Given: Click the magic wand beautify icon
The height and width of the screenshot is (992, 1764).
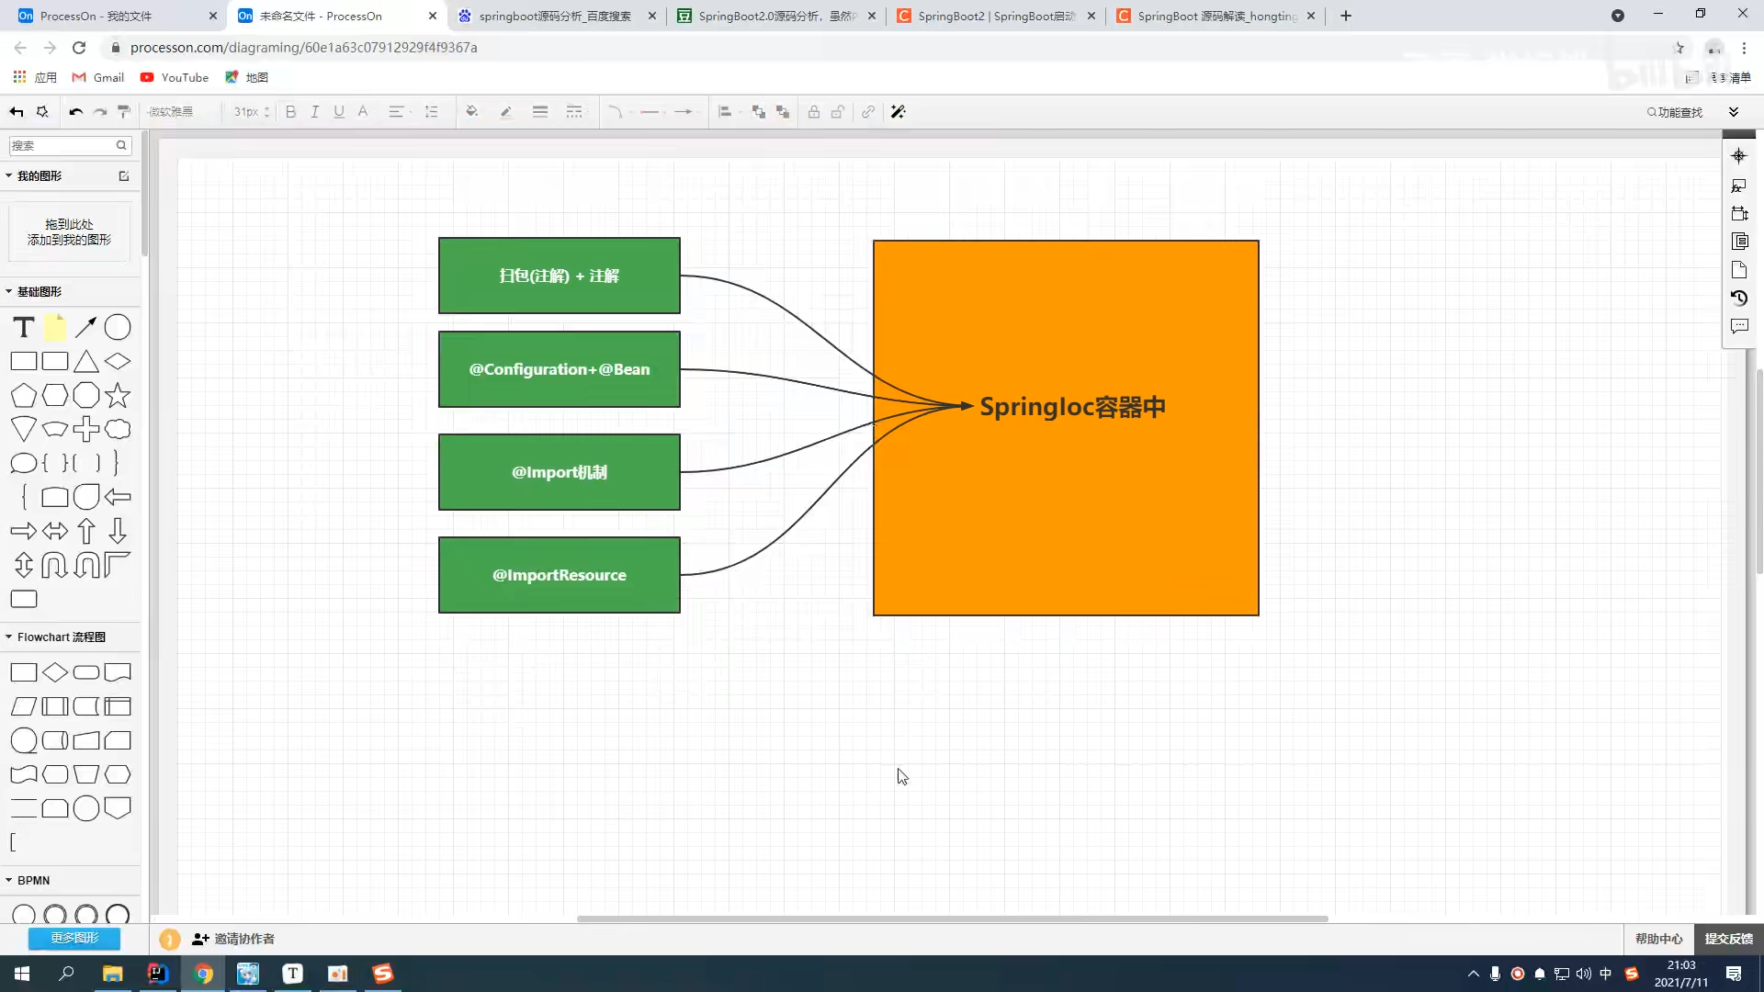Looking at the screenshot, I should coord(899,112).
